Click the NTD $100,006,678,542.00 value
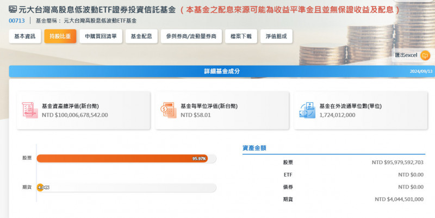This screenshot has width=435, height=218. [x=75, y=115]
